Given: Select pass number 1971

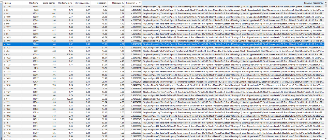Looking at the screenshot, I should point(8,123).
